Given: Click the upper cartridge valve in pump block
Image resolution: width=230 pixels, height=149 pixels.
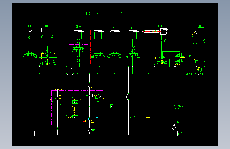Looking at the screenshot, I should pyautogui.click(x=75, y=102).
